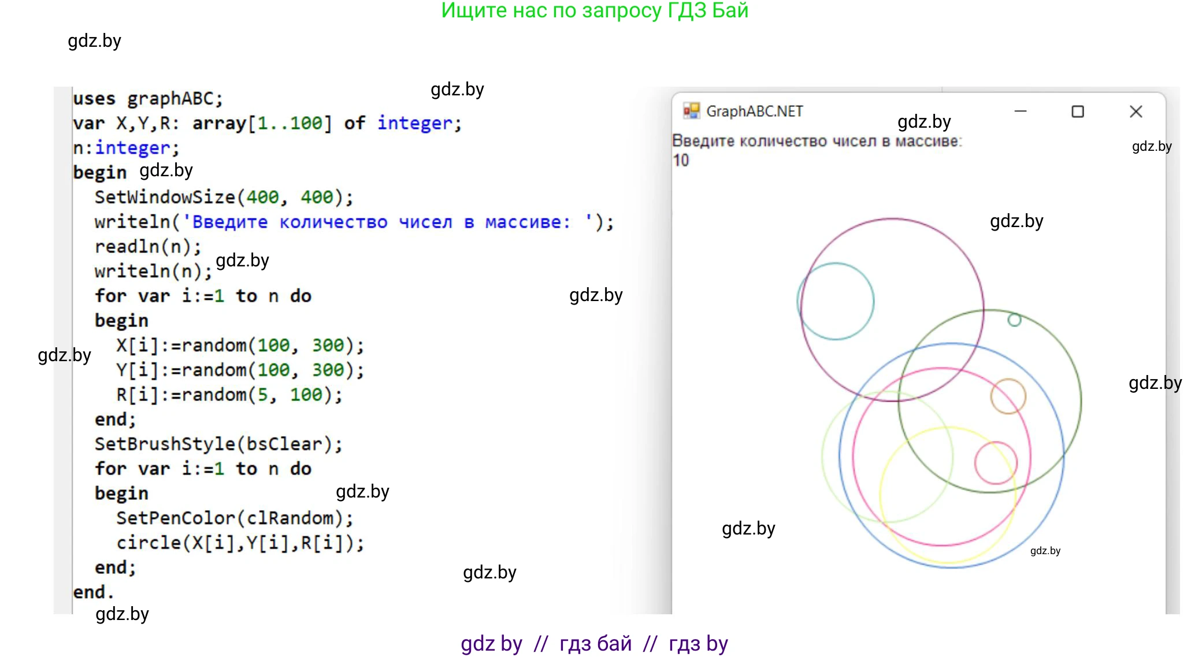Click the GraphABC.NET title bar text

[754, 111]
